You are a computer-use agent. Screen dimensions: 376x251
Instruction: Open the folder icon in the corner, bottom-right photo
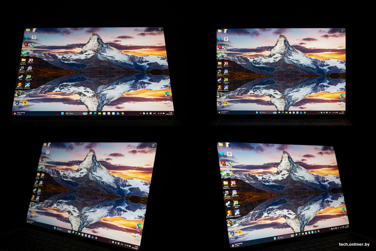click(221, 145)
